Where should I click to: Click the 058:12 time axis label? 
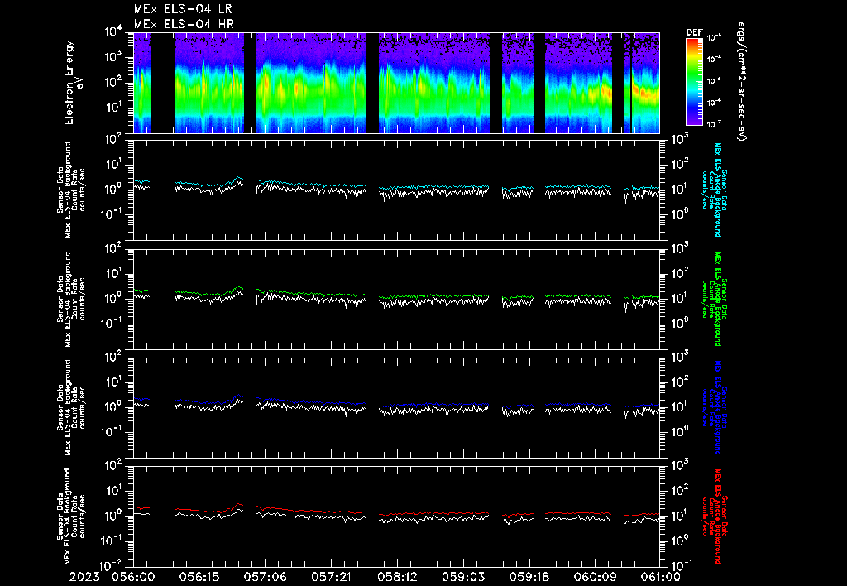(397, 577)
